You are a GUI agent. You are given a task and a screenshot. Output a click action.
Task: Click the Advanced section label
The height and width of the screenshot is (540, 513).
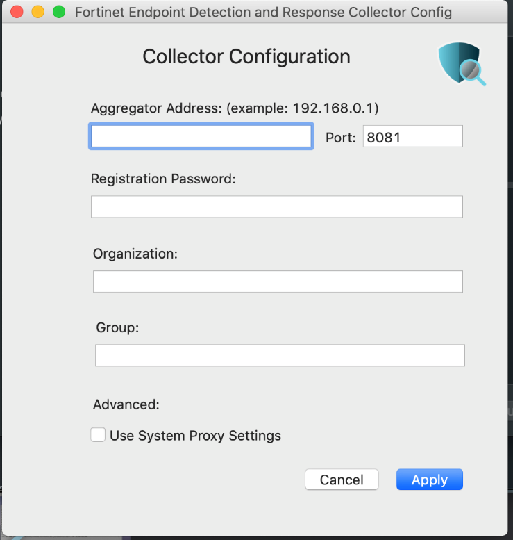point(126,404)
